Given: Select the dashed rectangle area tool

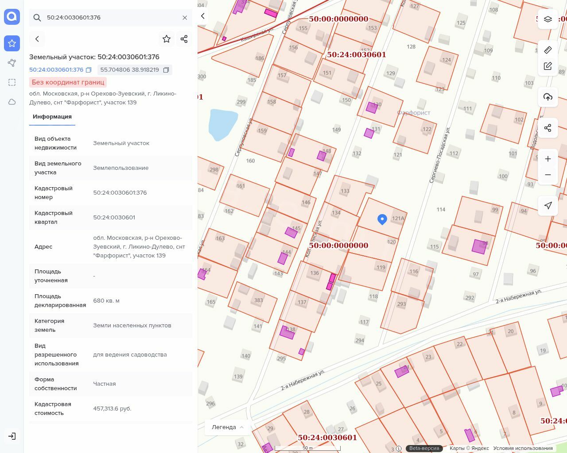Looking at the screenshot, I should coord(12,82).
